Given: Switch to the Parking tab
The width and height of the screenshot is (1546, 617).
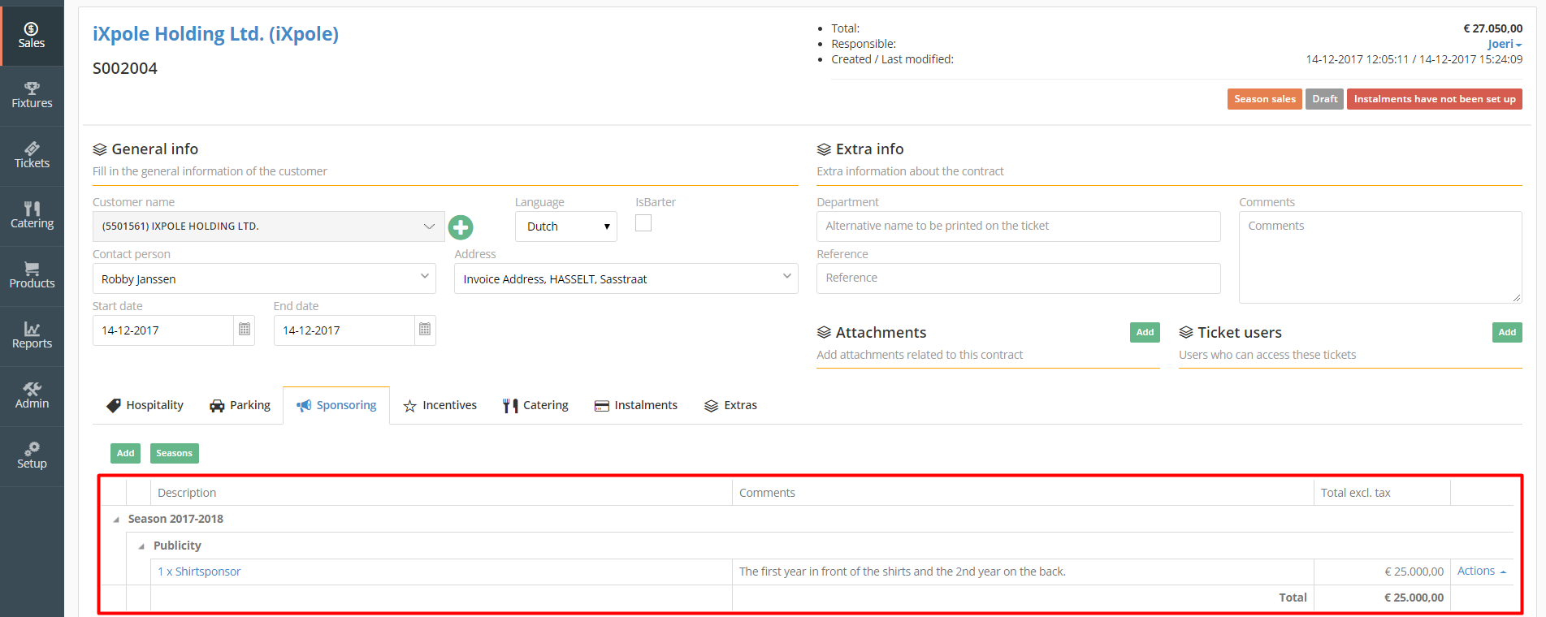Looking at the screenshot, I should pos(240,405).
